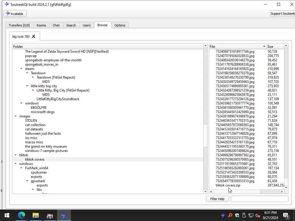Screen dimensions: 295x221
Task: Select file 7324328177273294126.jpg
Action: point(235,99)
